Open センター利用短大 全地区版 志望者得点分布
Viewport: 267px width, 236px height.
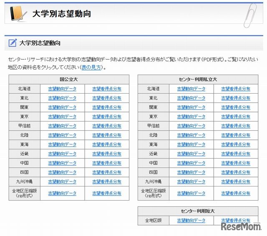[236, 221]
